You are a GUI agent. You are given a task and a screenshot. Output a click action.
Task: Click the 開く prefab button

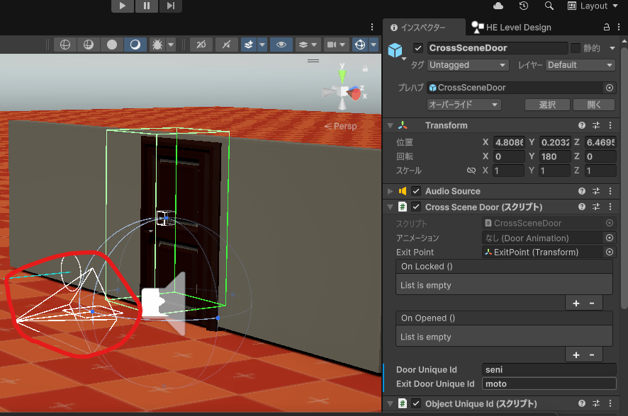coord(594,105)
